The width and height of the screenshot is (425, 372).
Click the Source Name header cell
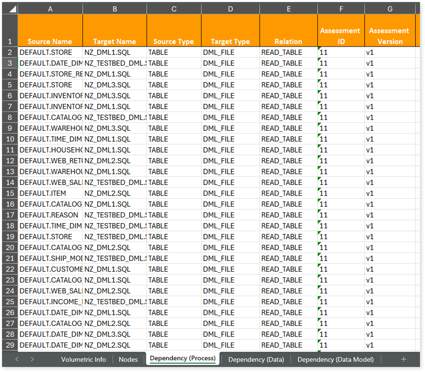click(x=50, y=42)
